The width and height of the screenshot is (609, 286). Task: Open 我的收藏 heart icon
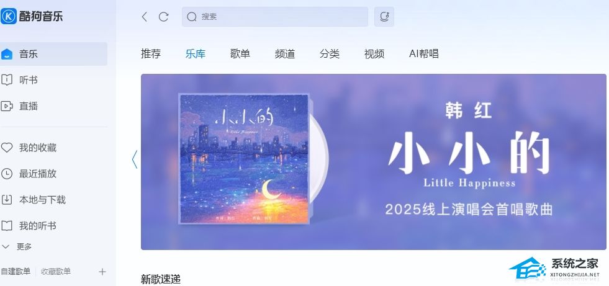coord(7,148)
